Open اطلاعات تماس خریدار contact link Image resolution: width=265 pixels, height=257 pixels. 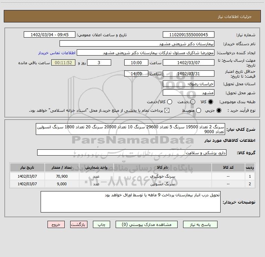point(54,53)
